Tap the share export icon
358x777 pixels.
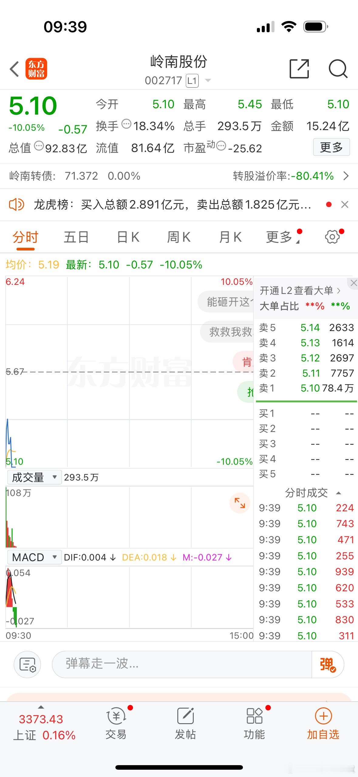point(299,69)
